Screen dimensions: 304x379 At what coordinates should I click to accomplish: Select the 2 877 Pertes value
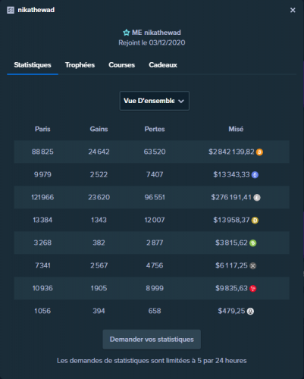155,243
